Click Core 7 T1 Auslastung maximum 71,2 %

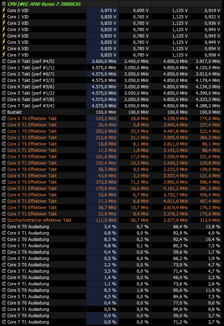click(180, 322)
